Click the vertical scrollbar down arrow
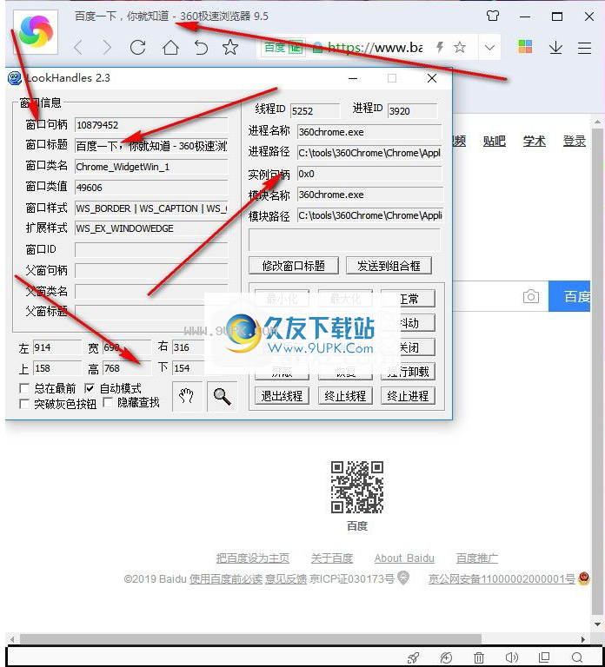605x667 pixels. (597, 624)
